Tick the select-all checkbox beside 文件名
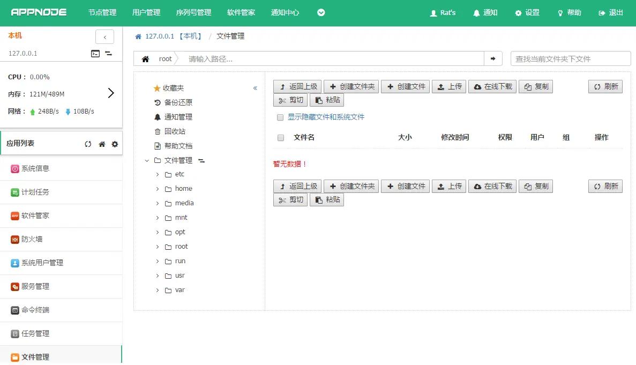This screenshot has width=636, height=365. point(281,138)
